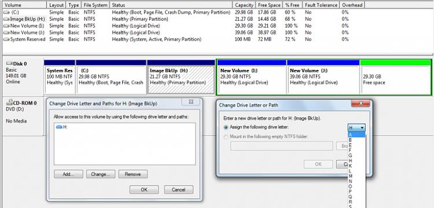Viewport: 434px width, 208px height.
Task: Choose letter K in drive letter list
Action: pos(356,166)
